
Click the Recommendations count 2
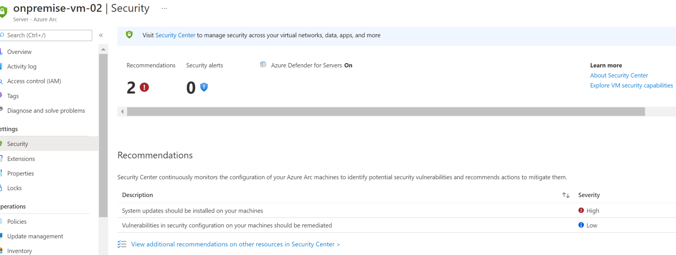(131, 88)
